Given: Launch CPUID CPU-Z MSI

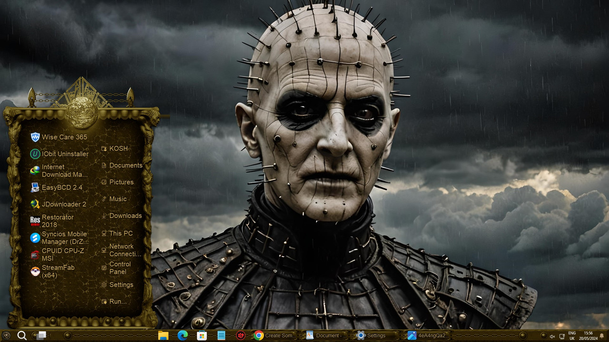Looking at the screenshot, I should click(x=57, y=255).
